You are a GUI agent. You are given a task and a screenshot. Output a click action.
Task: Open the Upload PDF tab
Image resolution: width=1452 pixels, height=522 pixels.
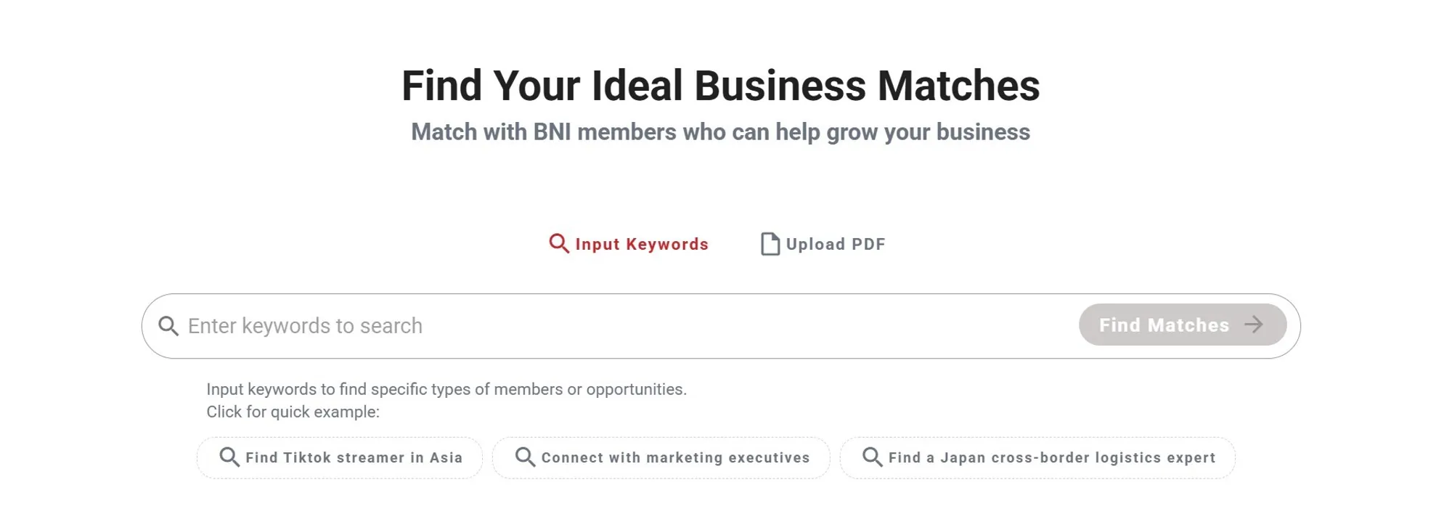(835, 244)
